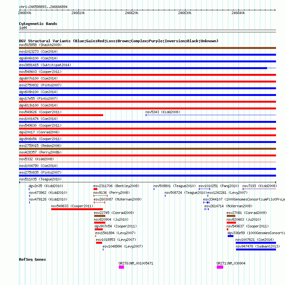Viewport: 285px width, 285px height.
Task: Click the 246640k ruler position
Action: tap(238, 13)
